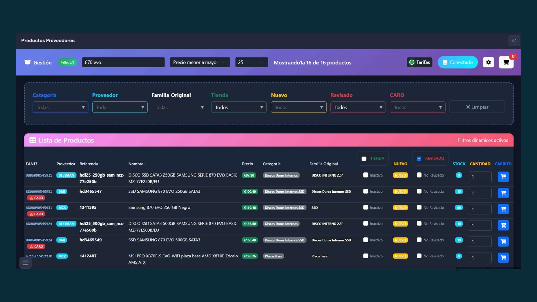
Task: Click the Tarifas button
Action: point(420,62)
